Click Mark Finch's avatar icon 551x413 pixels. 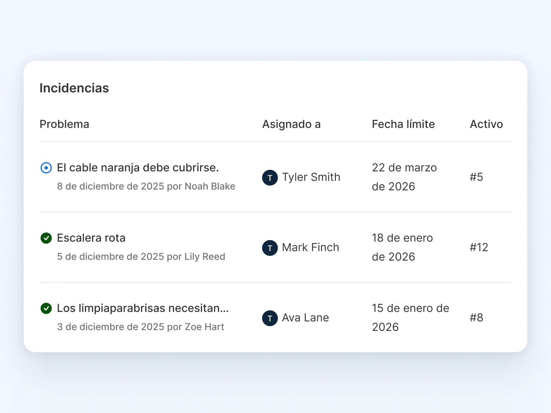click(270, 248)
